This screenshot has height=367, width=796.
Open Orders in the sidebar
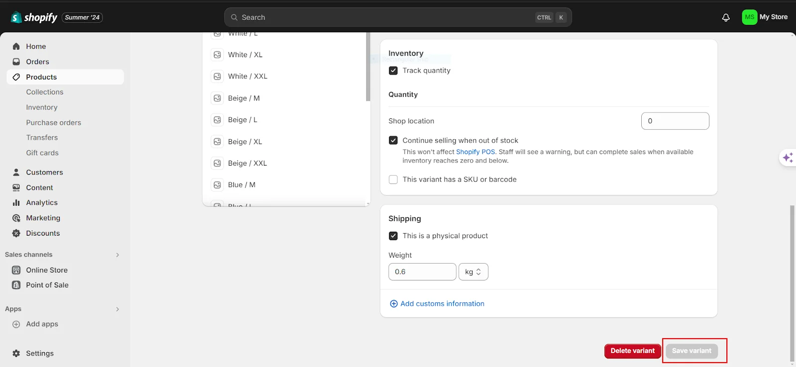[38, 62]
